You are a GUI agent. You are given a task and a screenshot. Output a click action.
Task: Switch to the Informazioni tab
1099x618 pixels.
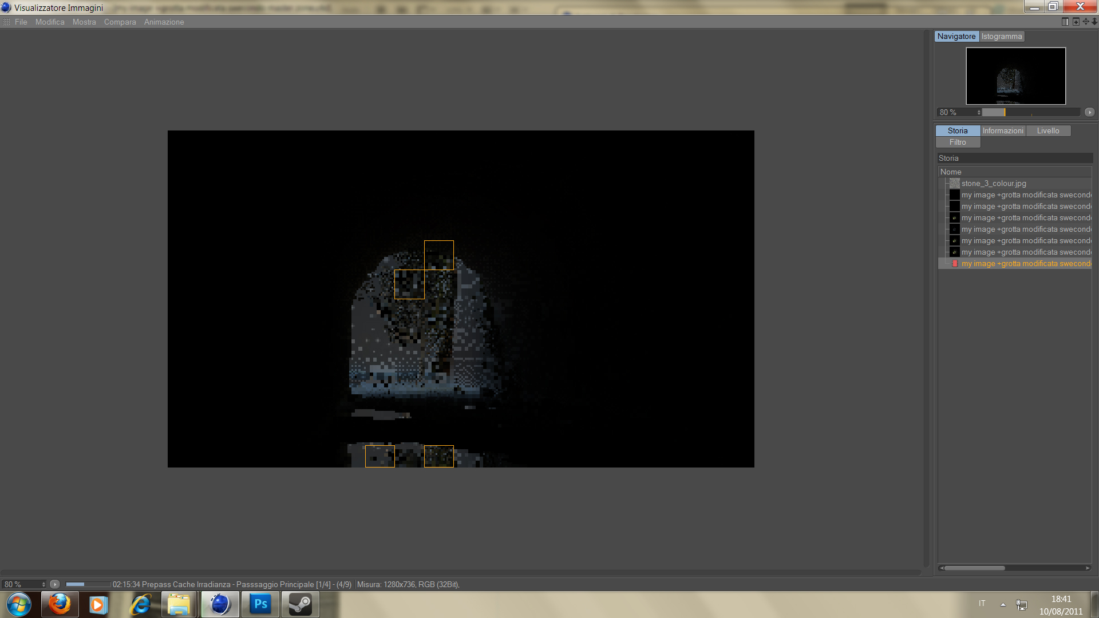pyautogui.click(x=1003, y=130)
